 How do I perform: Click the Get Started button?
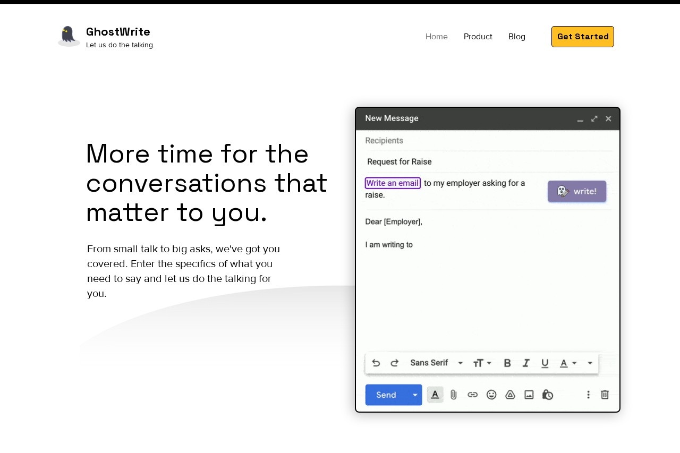click(583, 37)
